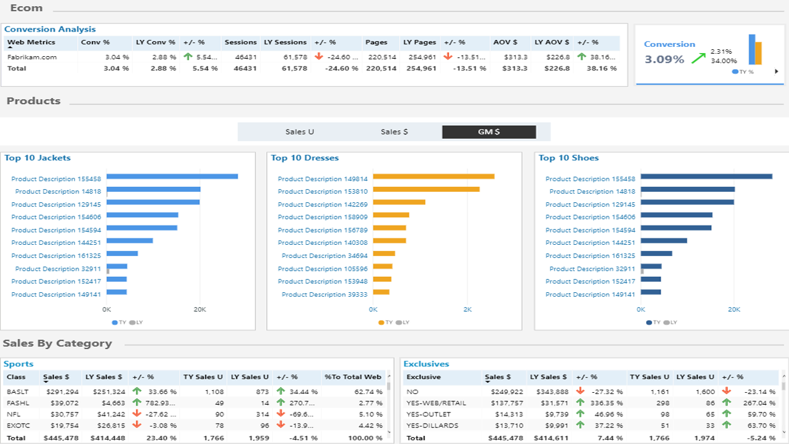Image resolution: width=789 pixels, height=444 pixels.
Task: Click Product Description 149814 dresses label
Action: click(x=322, y=179)
